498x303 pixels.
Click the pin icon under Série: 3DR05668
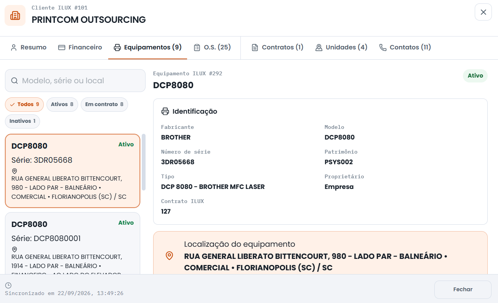[x=14, y=171]
